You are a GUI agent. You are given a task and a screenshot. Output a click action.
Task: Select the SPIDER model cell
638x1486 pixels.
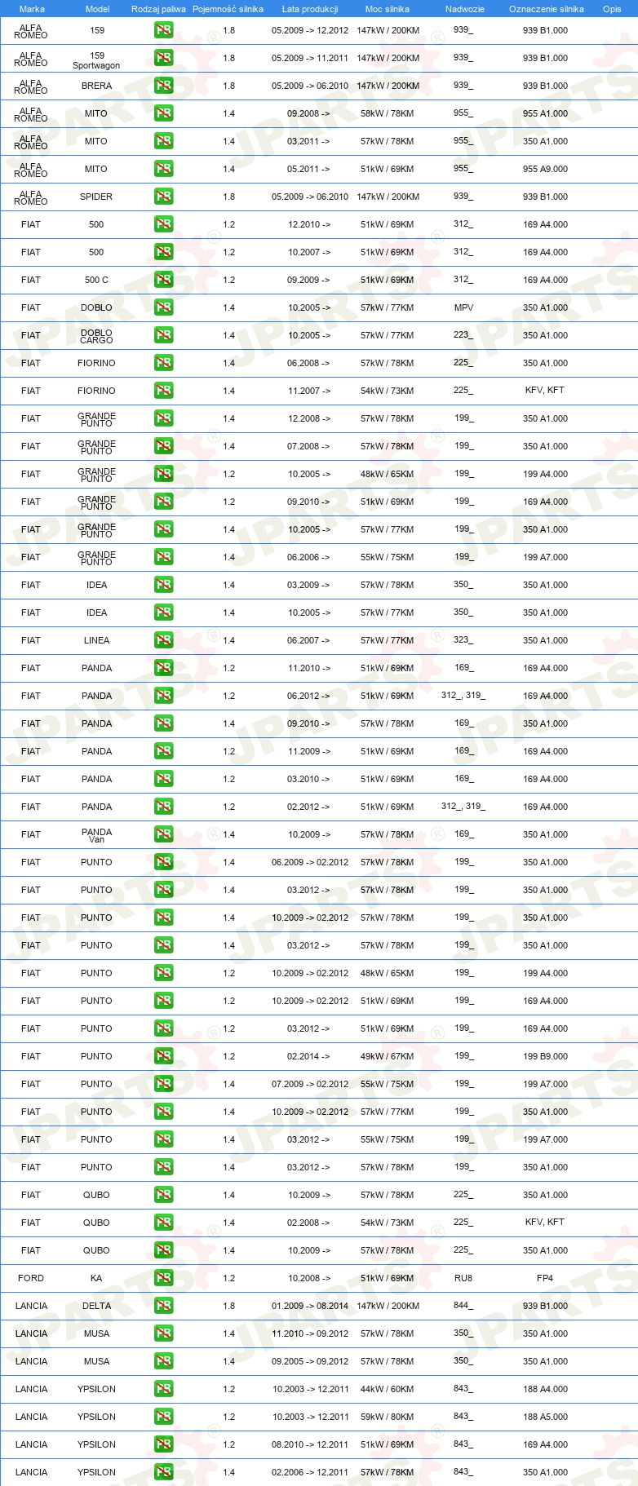96,197
